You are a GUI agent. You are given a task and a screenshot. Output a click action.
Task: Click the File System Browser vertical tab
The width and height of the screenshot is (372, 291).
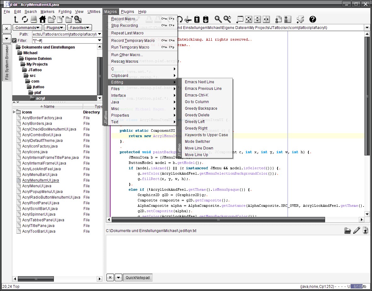point(7,62)
